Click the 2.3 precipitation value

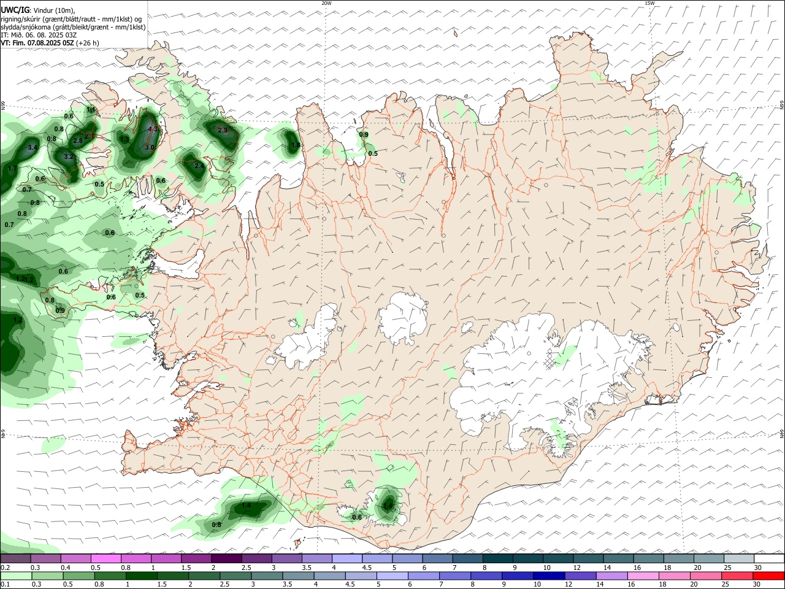point(222,130)
